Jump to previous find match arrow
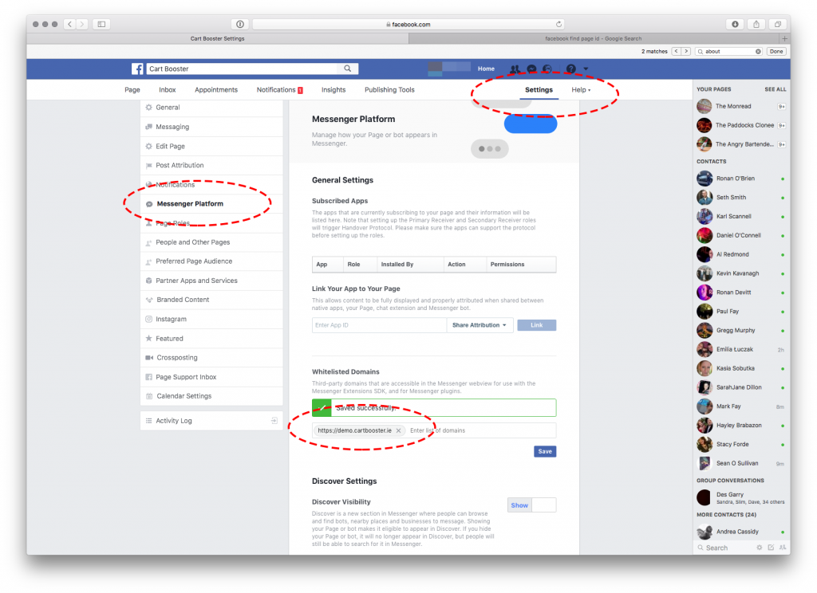The width and height of the screenshot is (817, 593). (677, 52)
